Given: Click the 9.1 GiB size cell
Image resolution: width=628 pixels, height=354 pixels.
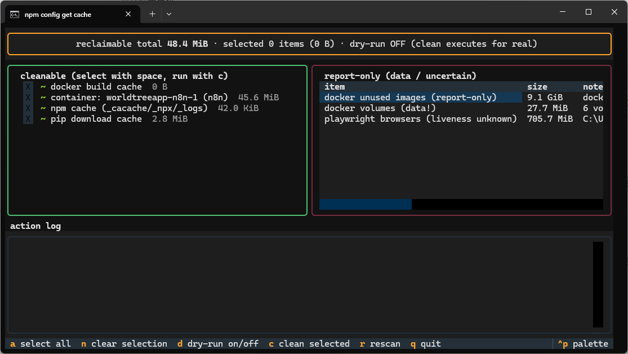Looking at the screenshot, I should 545,98.
